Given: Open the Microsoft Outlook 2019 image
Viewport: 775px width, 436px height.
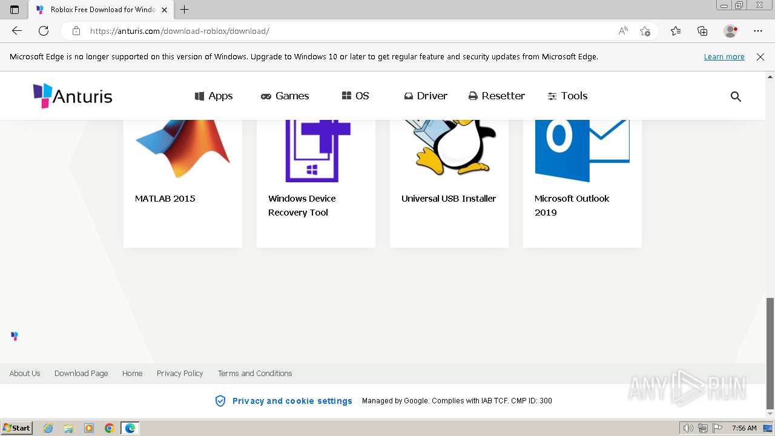Looking at the screenshot, I should (x=582, y=151).
